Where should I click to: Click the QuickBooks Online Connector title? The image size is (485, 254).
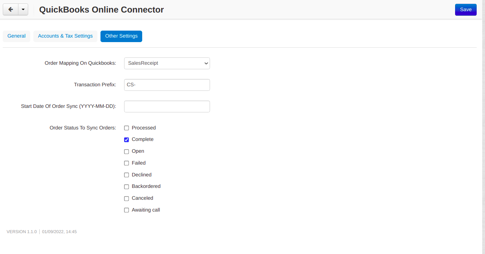(x=102, y=10)
